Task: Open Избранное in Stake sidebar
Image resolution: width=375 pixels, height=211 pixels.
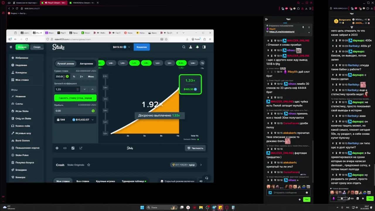Action: point(22,58)
